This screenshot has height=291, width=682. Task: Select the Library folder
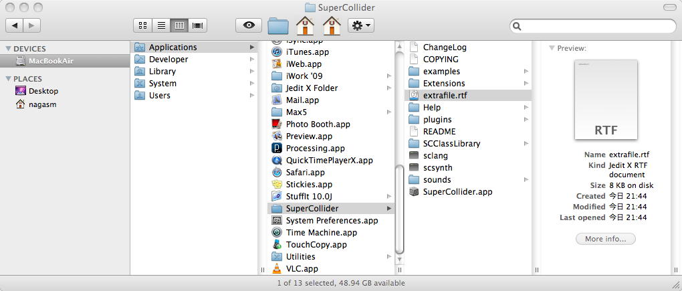(194, 72)
